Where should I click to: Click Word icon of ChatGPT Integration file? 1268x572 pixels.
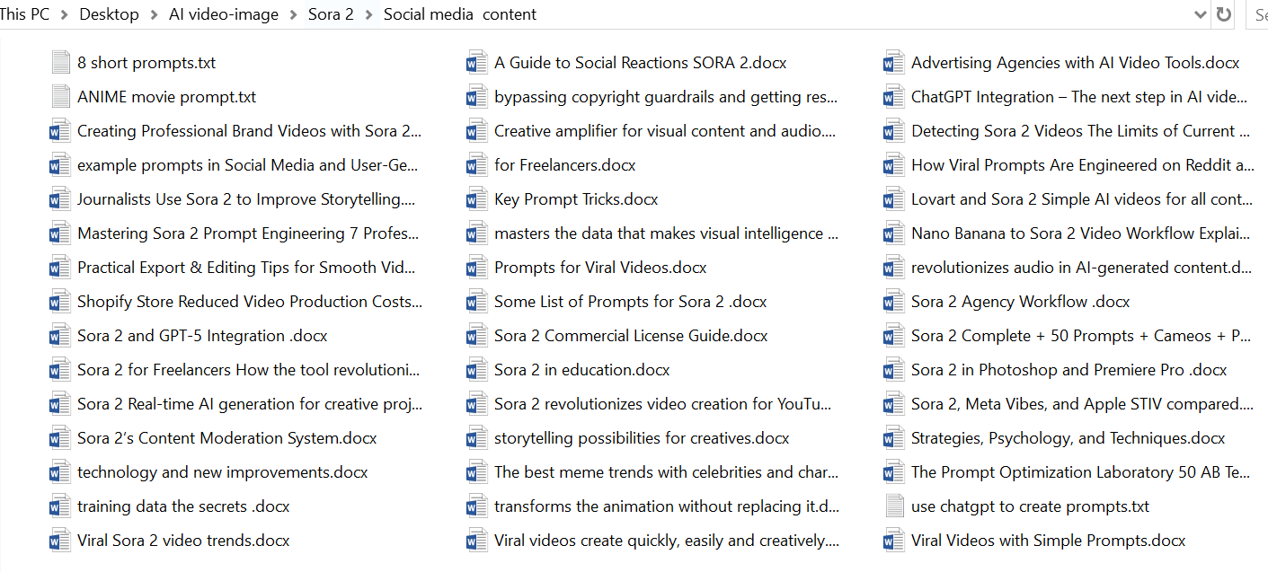pyautogui.click(x=894, y=97)
